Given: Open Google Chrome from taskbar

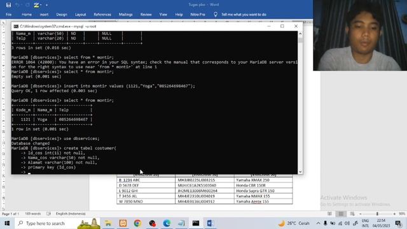Looking at the screenshot, I should click(x=137, y=223).
